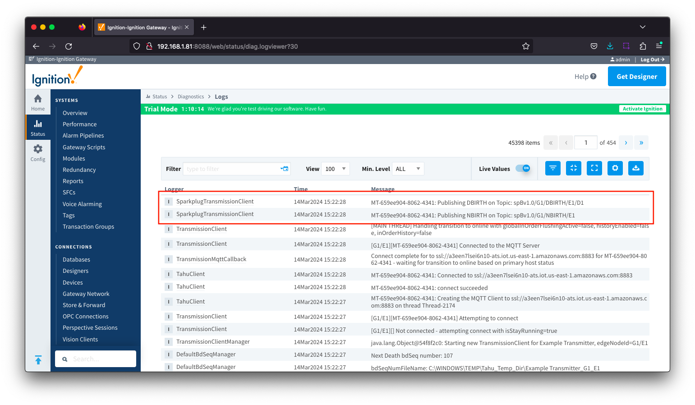Download logs using the download icon
Viewport: 695px width, 405px height.
click(635, 168)
